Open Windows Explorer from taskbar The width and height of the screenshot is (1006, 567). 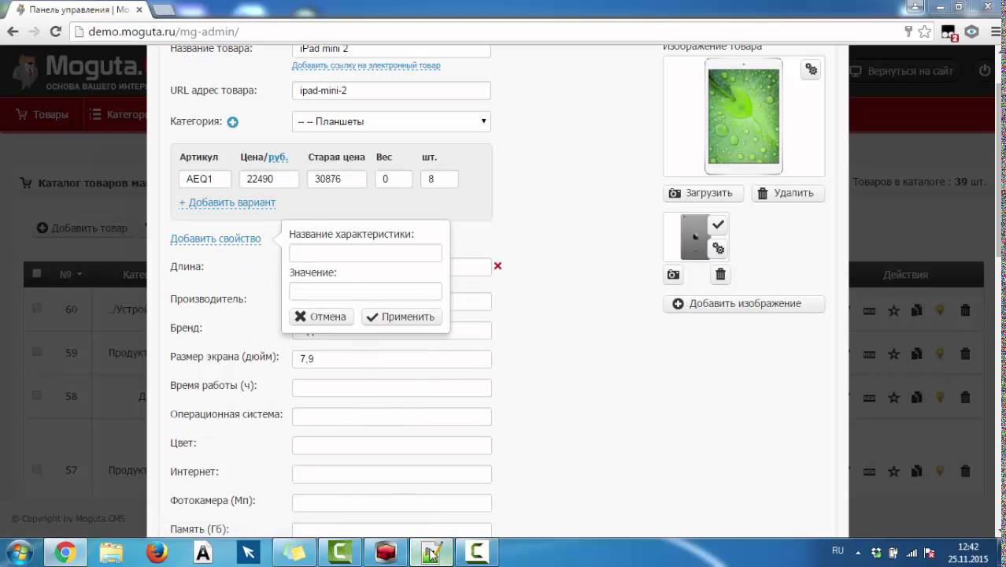point(111,552)
